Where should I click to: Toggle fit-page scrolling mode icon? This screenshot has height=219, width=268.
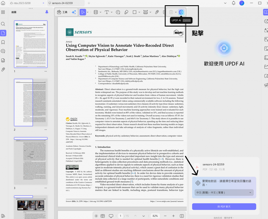pyautogui.click(x=182, y=216)
